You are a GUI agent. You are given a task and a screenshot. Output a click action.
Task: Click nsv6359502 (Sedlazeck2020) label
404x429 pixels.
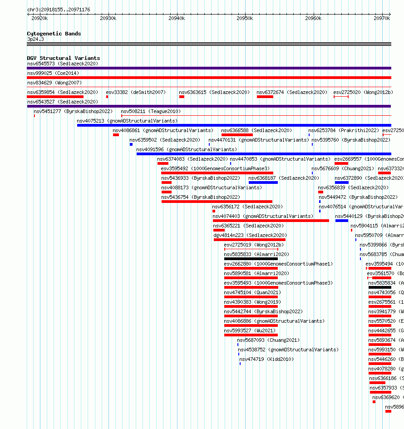[x=165, y=140]
